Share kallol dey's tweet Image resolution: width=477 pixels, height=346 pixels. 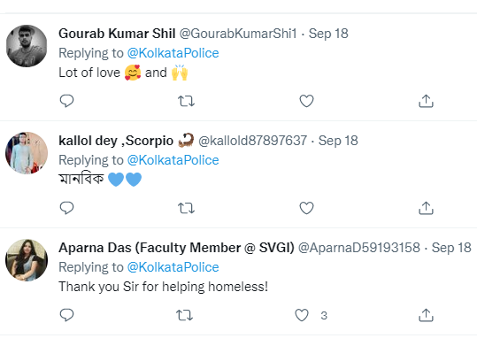(x=426, y=208)
